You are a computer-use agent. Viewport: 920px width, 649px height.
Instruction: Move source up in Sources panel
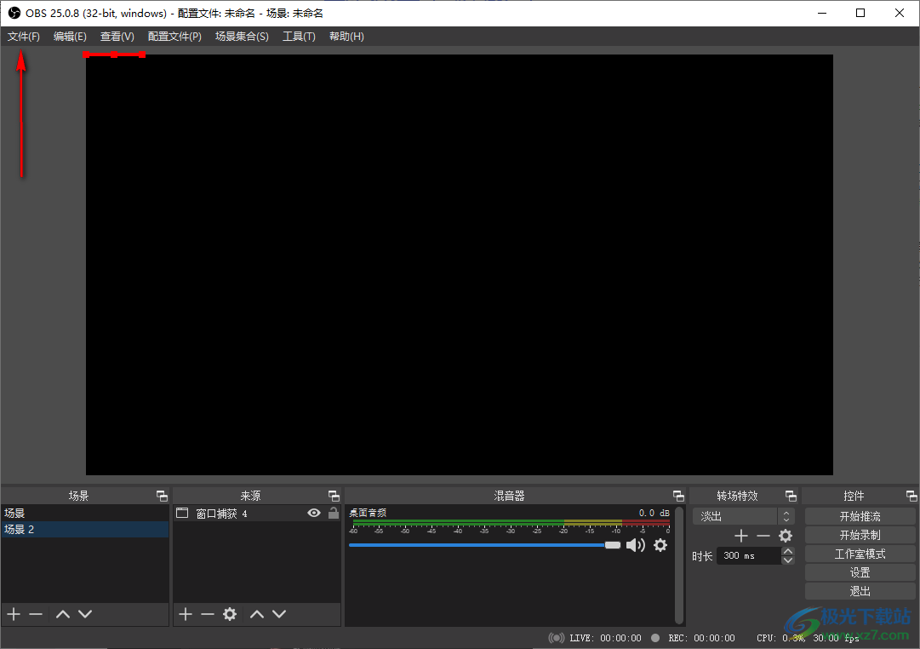(x=257, y=614)
